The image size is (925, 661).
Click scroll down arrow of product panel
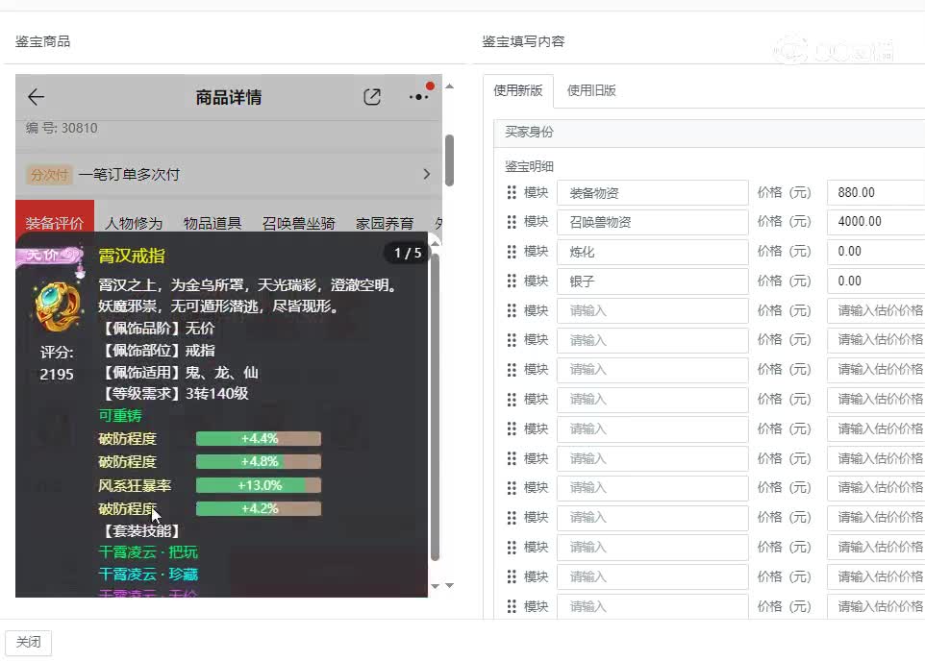coord(449,586)
